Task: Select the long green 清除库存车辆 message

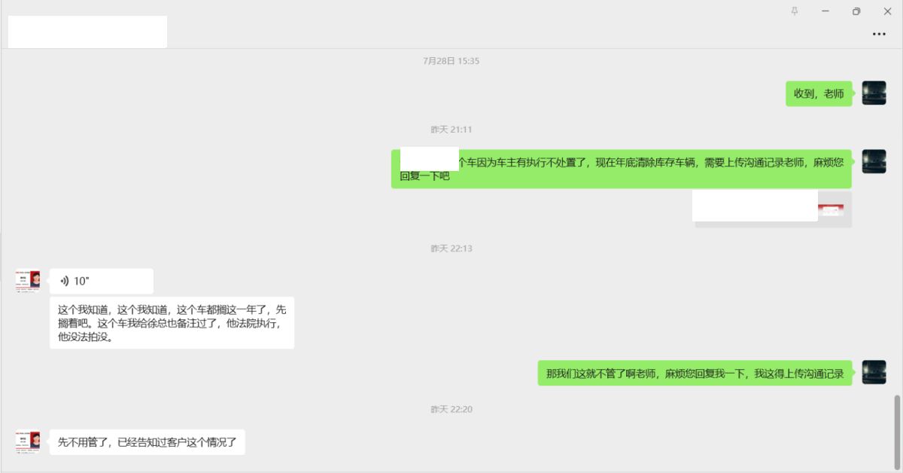Action: pos(622,169)
